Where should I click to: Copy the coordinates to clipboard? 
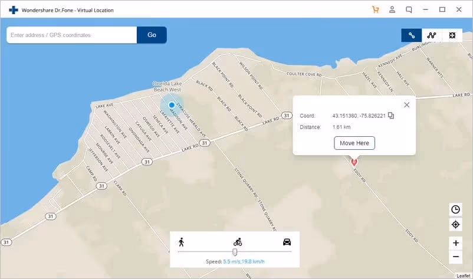pos(391,116)
